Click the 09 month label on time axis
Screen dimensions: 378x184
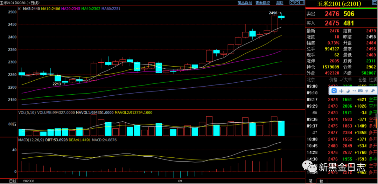click(180, 181)
